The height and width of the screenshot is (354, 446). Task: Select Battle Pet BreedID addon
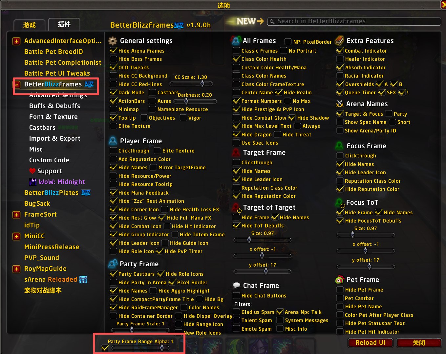pyautogui.click(x=53, y=52)
